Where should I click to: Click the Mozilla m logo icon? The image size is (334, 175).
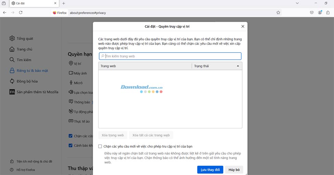pos(12,92)
